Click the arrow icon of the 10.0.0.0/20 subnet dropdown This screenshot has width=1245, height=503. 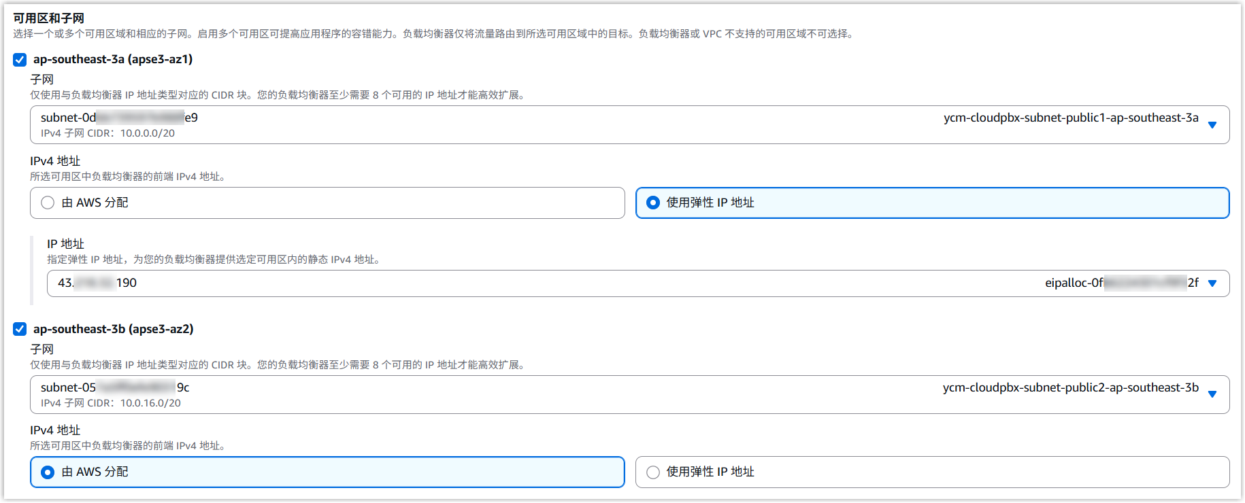[x=1212, y=125]
